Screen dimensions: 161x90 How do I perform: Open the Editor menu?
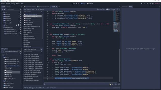(18, 4)
